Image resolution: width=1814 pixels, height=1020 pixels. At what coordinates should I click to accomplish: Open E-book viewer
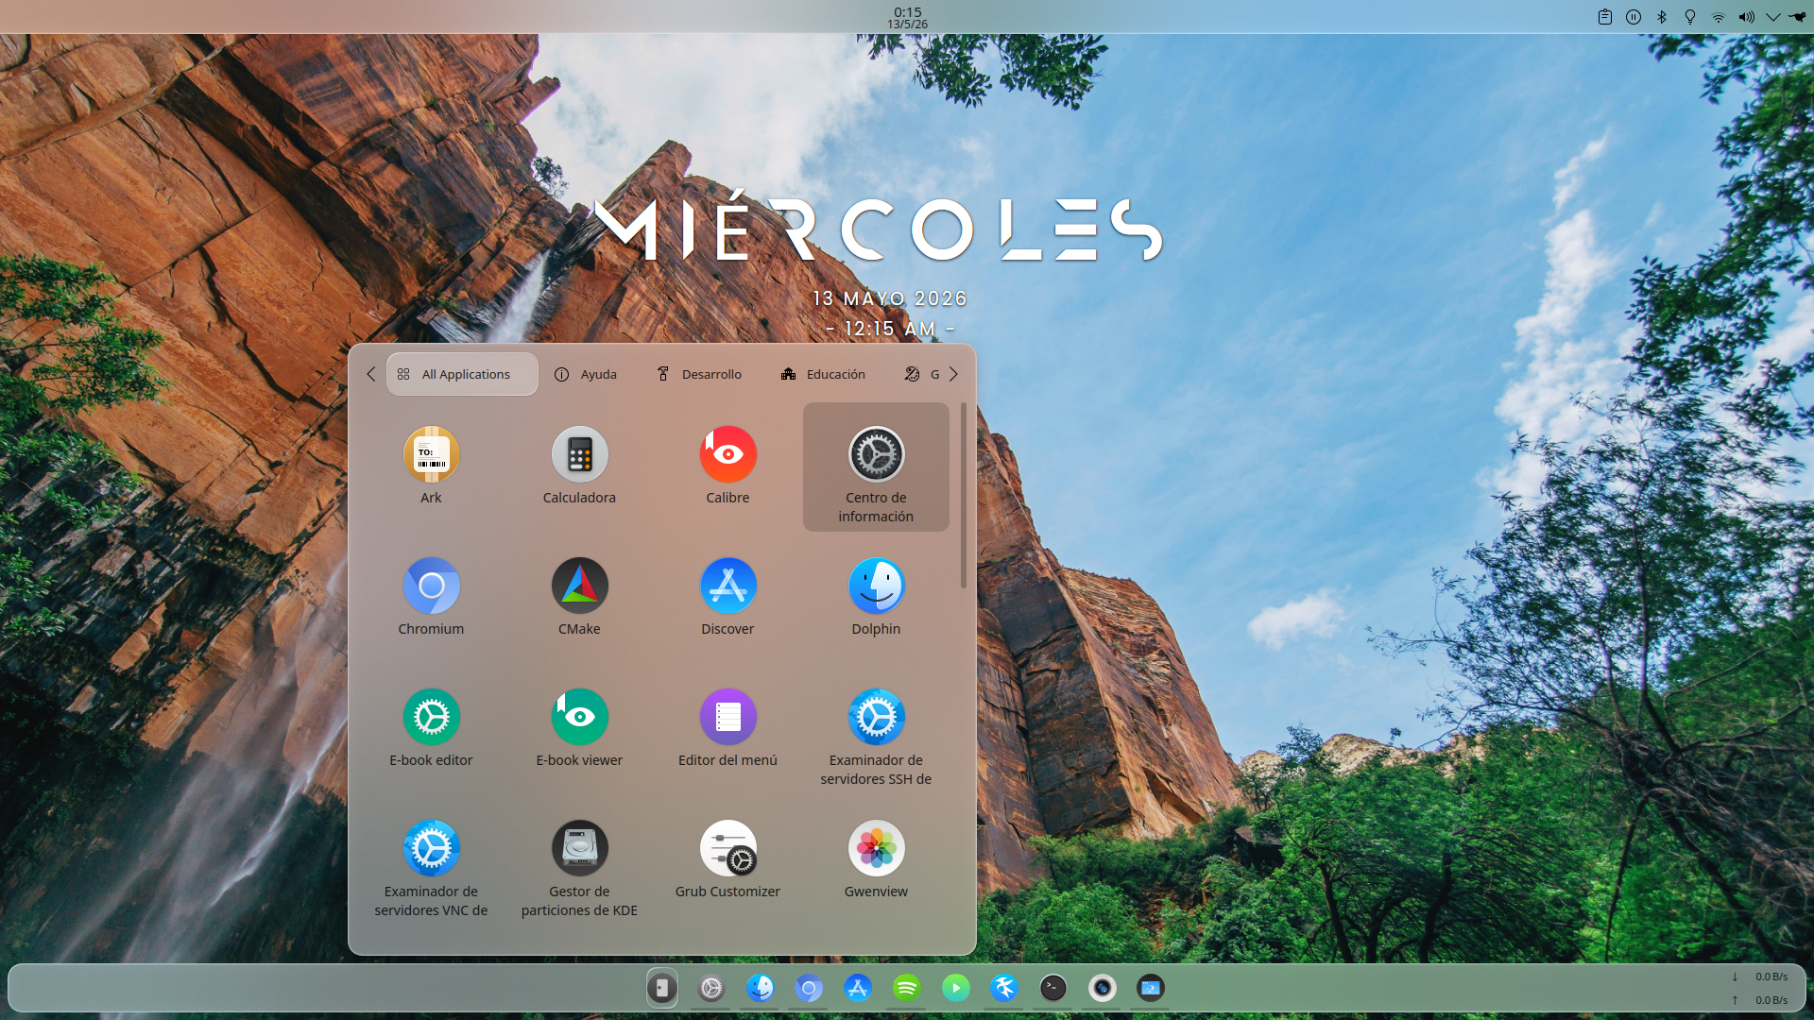579,729
